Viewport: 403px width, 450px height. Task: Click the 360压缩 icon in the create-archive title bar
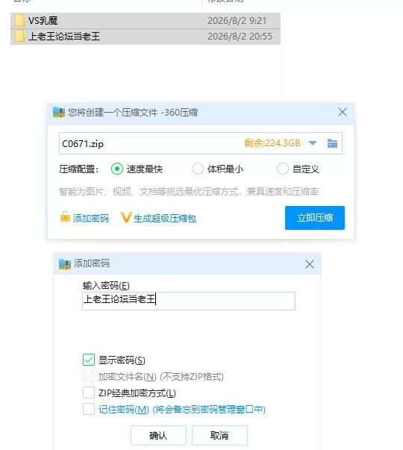(x=59, y=112)
